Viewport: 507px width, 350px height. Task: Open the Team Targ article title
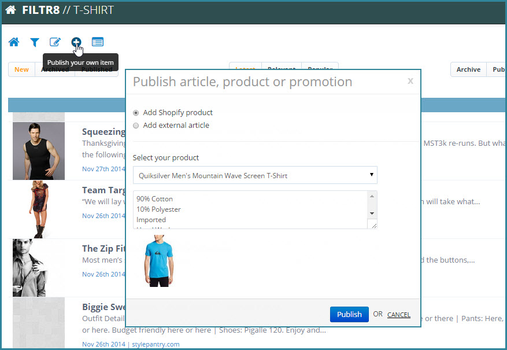click(x=103, y=190)
